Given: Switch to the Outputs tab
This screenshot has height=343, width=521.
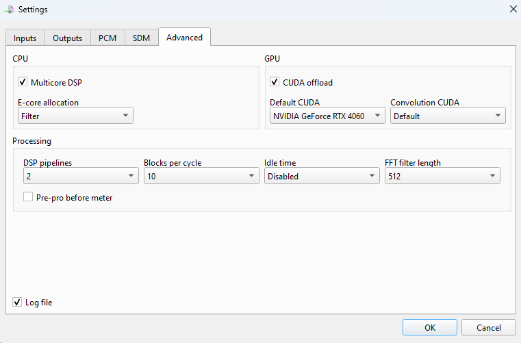Looking at the screenshot, I should pyautogui.click(x=68, y=38).
